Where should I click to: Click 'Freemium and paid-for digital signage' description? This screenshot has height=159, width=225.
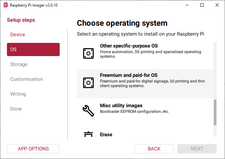[152, 83]
